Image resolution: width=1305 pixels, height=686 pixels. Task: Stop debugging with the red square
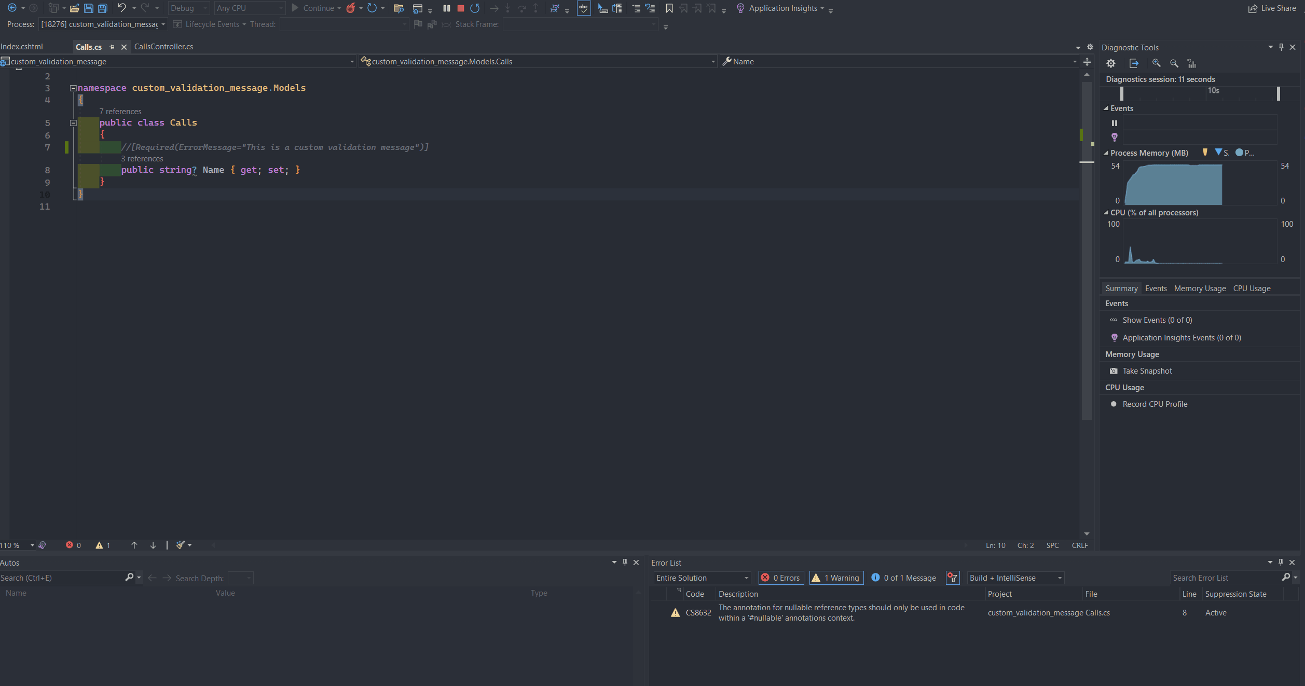[460, 8]
